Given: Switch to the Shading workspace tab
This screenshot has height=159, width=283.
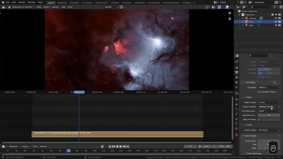Looking at the screenshot, I should coord(115,3).
